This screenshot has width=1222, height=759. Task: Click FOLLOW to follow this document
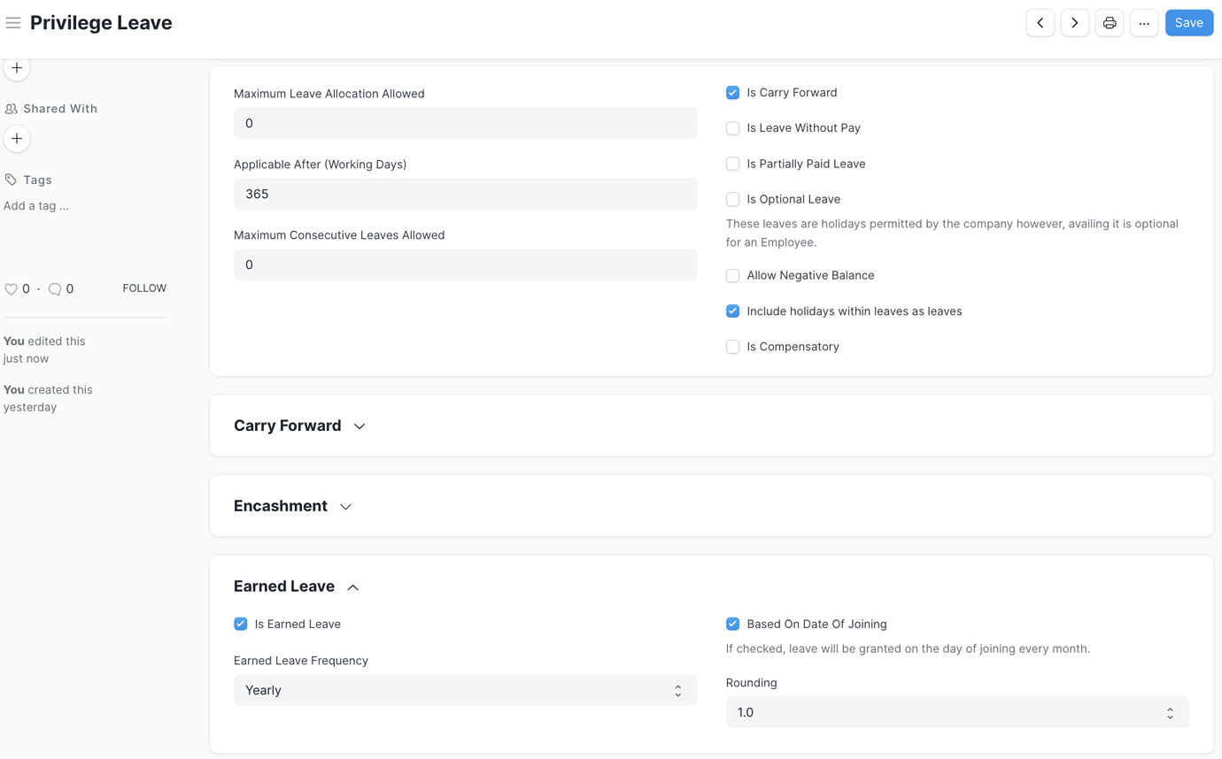[143, 287]
